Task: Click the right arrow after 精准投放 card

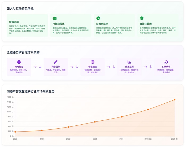Action: click(x=109, y=67)
